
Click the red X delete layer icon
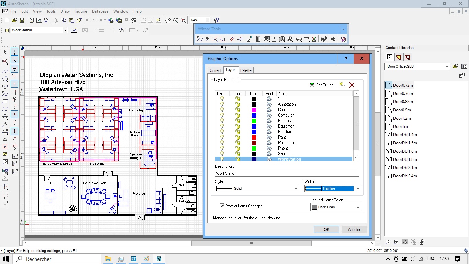click(351, 85)
